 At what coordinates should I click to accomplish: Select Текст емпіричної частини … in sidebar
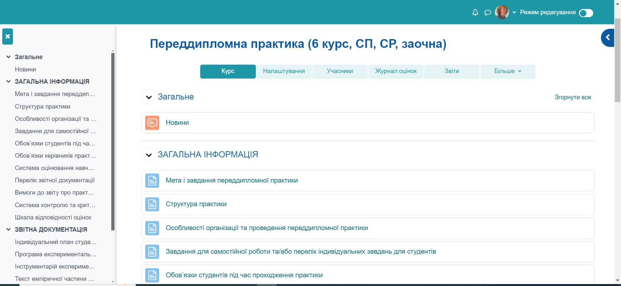point(55,279)
